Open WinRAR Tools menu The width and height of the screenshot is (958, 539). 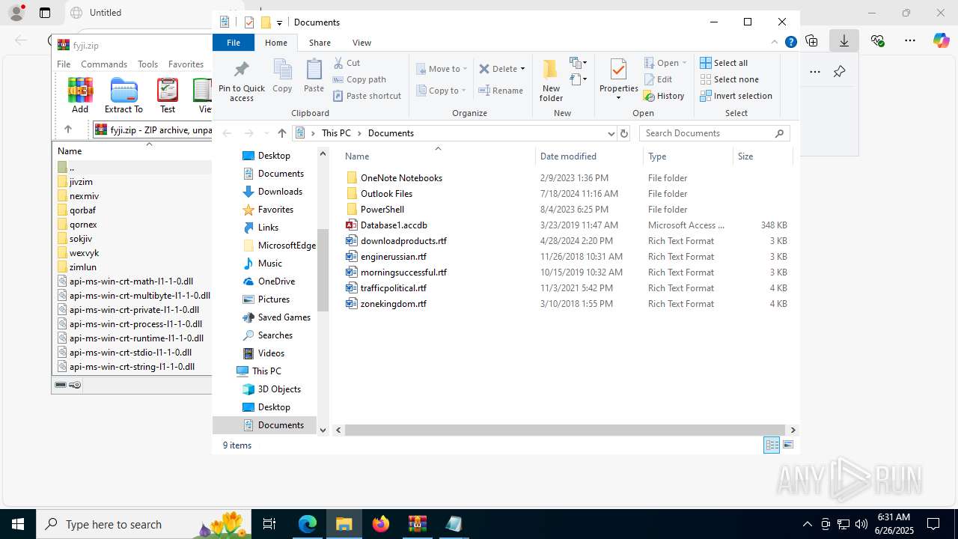coord(147,64)
